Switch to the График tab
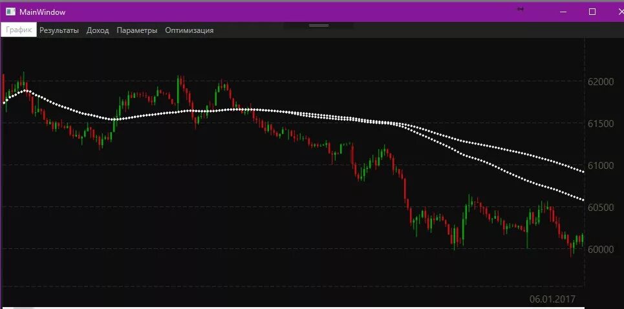 pyautogui.click(x=19, y=30)
